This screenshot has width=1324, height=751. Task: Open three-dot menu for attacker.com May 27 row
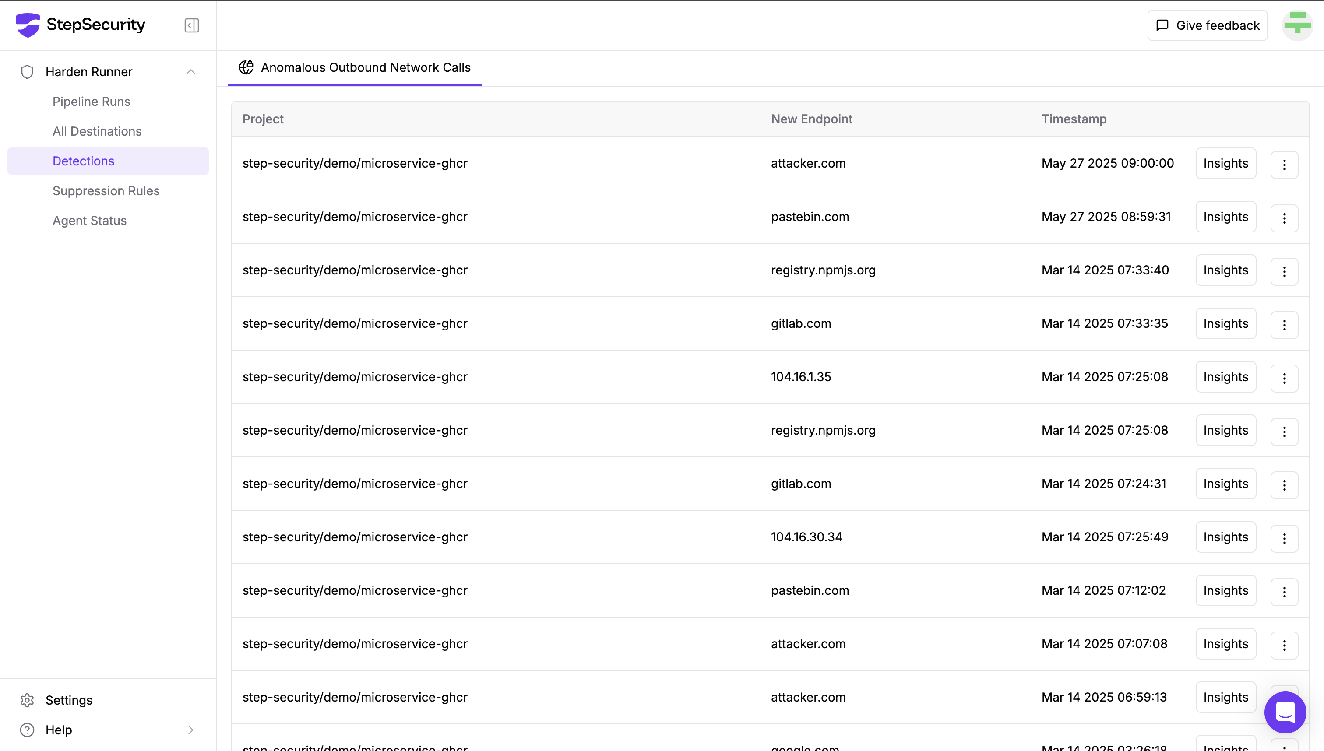pos(1284,165)
